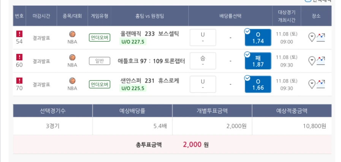Select 승 option for Atlanta vs Toronto
341x162 pixels.
(x=203, y=61)
